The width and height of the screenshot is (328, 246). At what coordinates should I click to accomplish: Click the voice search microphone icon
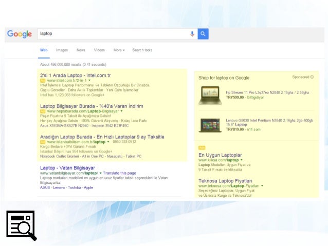tap(192, 34)
